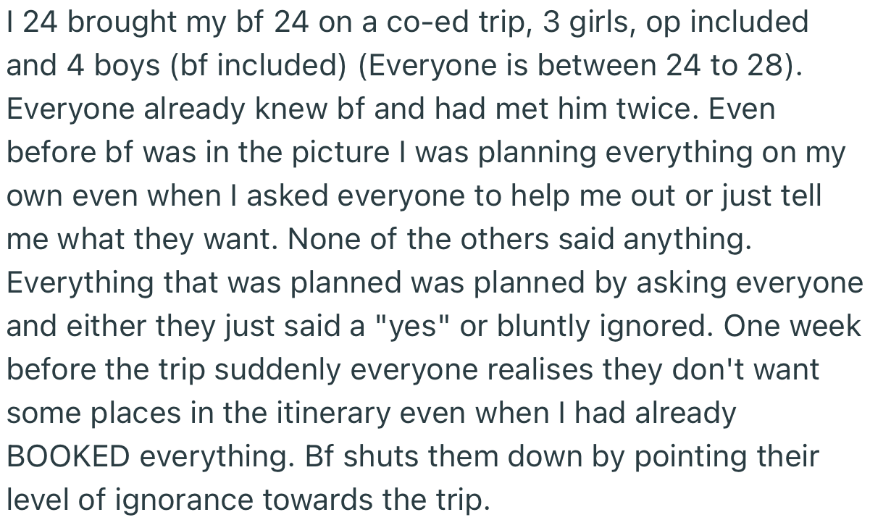Click the number "28" in age range

tap(766, 65)
